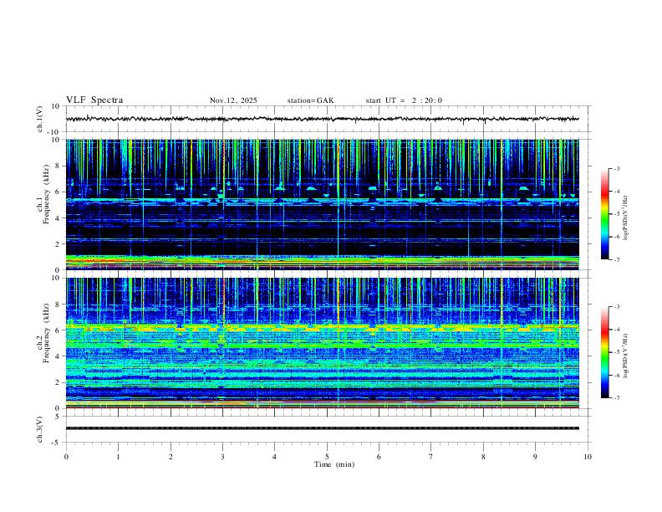Click the 'station=GAK' label
The width and height of the screenshot is (662, 512).
[310, 100]
